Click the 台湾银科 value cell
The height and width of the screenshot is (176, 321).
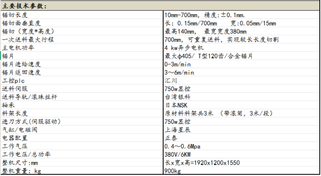pyautogui.click(x=176, y=97)
